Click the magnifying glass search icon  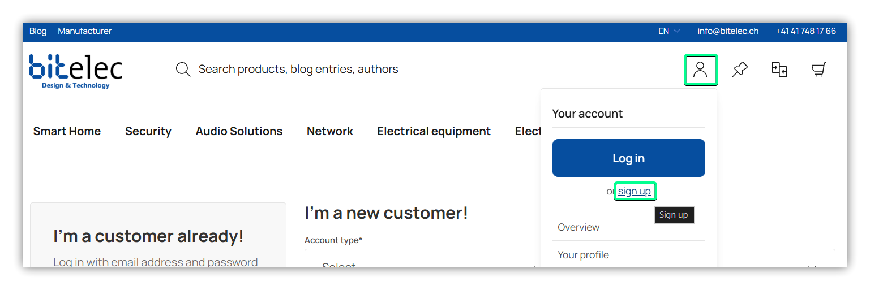tap(183, 70)
